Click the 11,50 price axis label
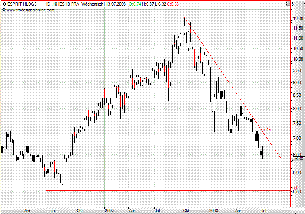Screen dimensions: 305x214 click(x=298, y=28)
